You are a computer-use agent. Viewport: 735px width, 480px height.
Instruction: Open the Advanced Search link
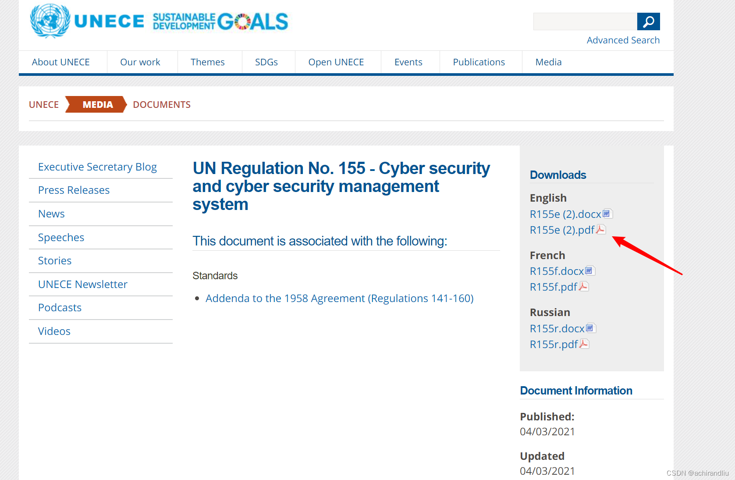pyautogui.click(x=623, y=40)
